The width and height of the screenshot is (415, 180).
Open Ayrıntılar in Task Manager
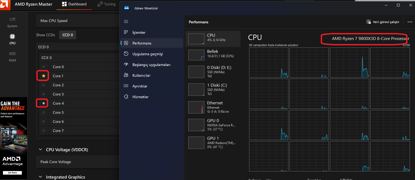click(152, 86)
